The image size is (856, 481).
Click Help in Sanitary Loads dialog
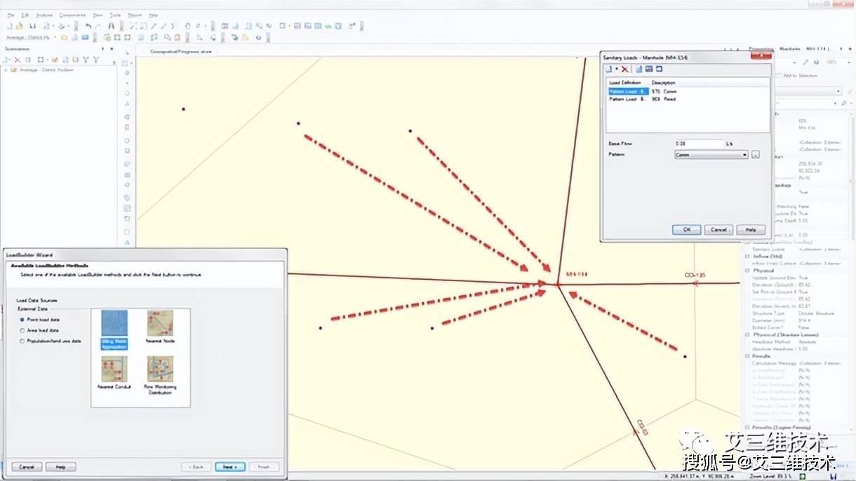coord(750,229)
